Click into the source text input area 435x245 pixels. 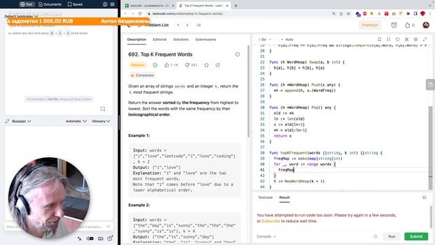(59, 67)
